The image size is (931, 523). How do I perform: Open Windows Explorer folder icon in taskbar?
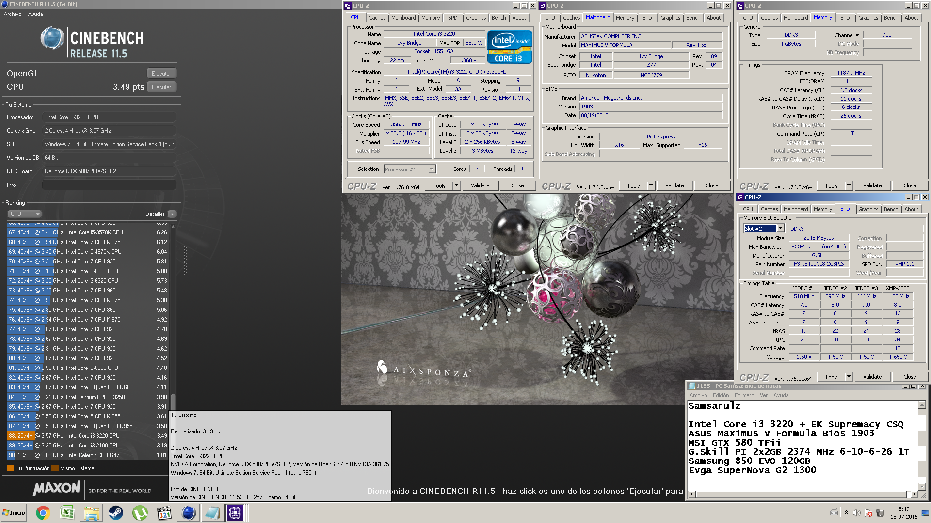point(91,513)
